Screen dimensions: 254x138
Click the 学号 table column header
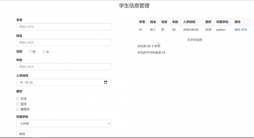click(142, 22)
